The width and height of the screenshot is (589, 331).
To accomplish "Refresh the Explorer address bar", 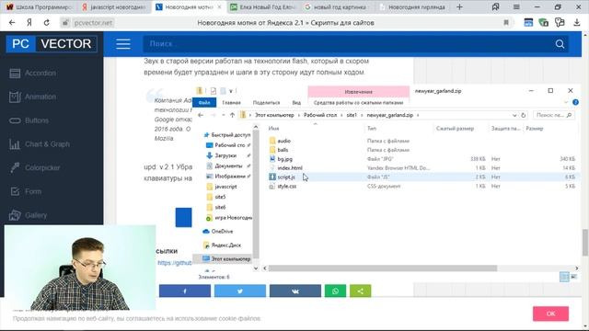I will [x=523, y=115].
